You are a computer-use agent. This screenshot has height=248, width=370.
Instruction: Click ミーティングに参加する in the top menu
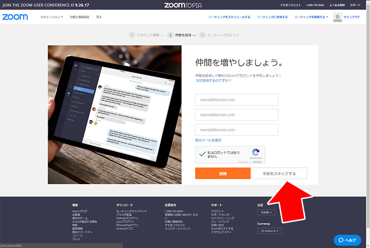(272, 17)
